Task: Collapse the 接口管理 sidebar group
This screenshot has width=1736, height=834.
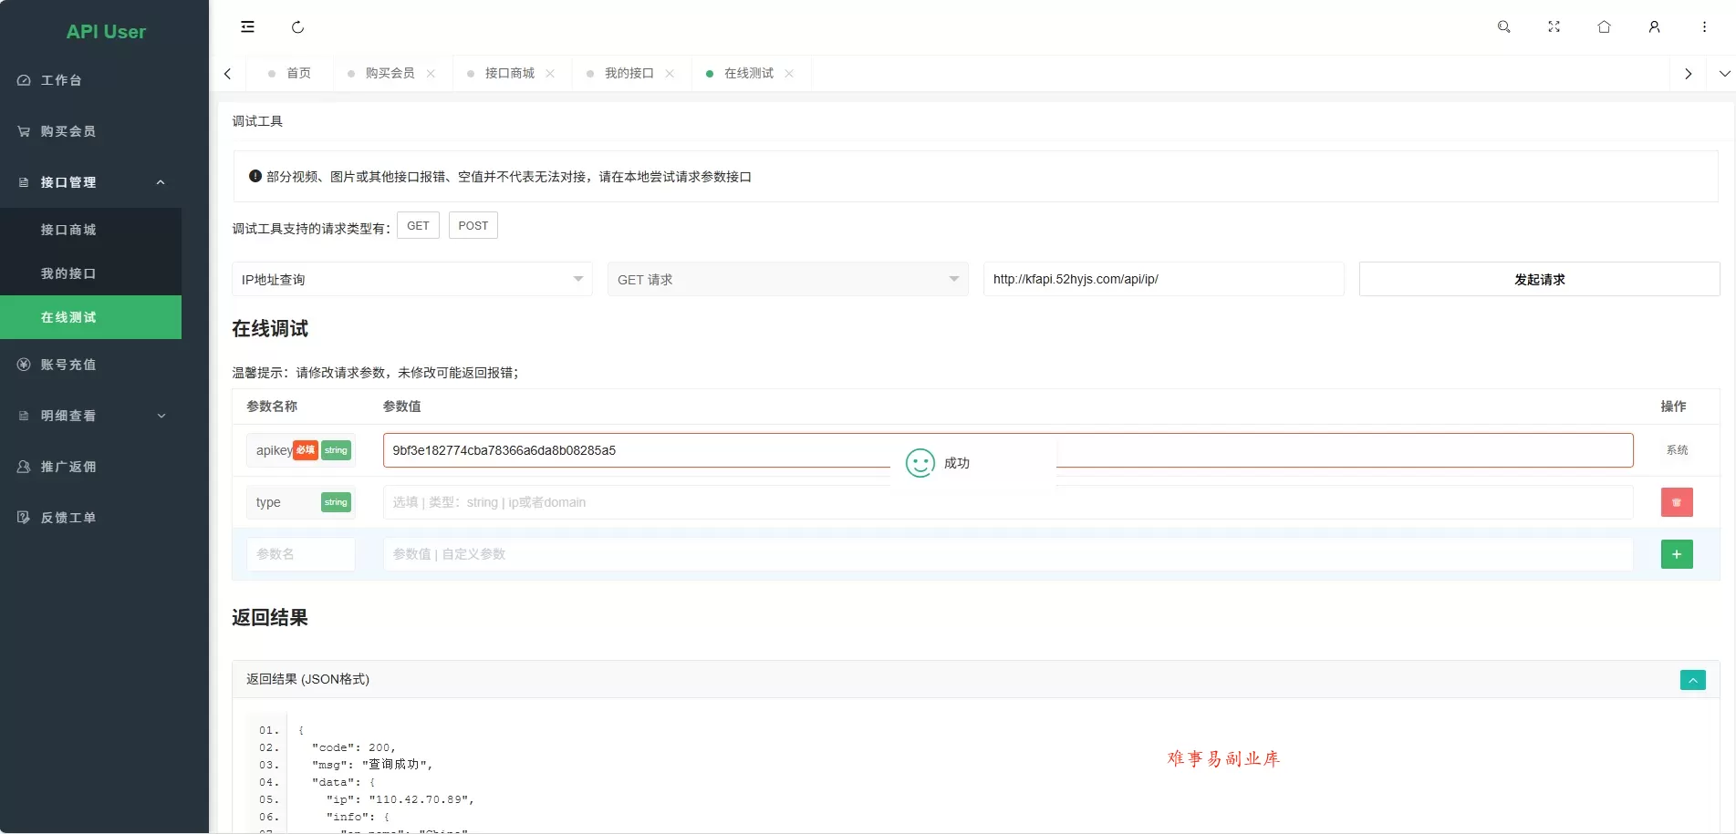Action: (x=91, y=182)
